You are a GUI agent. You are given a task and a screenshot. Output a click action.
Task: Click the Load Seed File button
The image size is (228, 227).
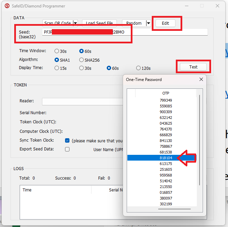tap(99, 23)
